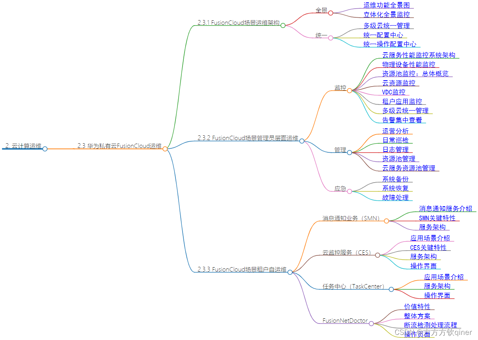Screen dimensions: 478x340
Task: Open the 日常巡检 link
Action: tap(395, 140)
